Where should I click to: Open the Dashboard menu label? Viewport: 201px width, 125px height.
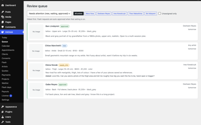click(x=10, y=5)
